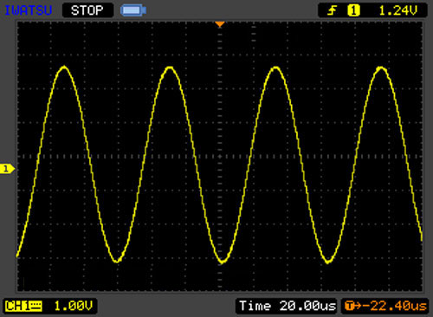The height and width of the screenshot is (317, 433).
Task: Click the 1.00V vertical scale readout
Action: [x=74, y=306]
